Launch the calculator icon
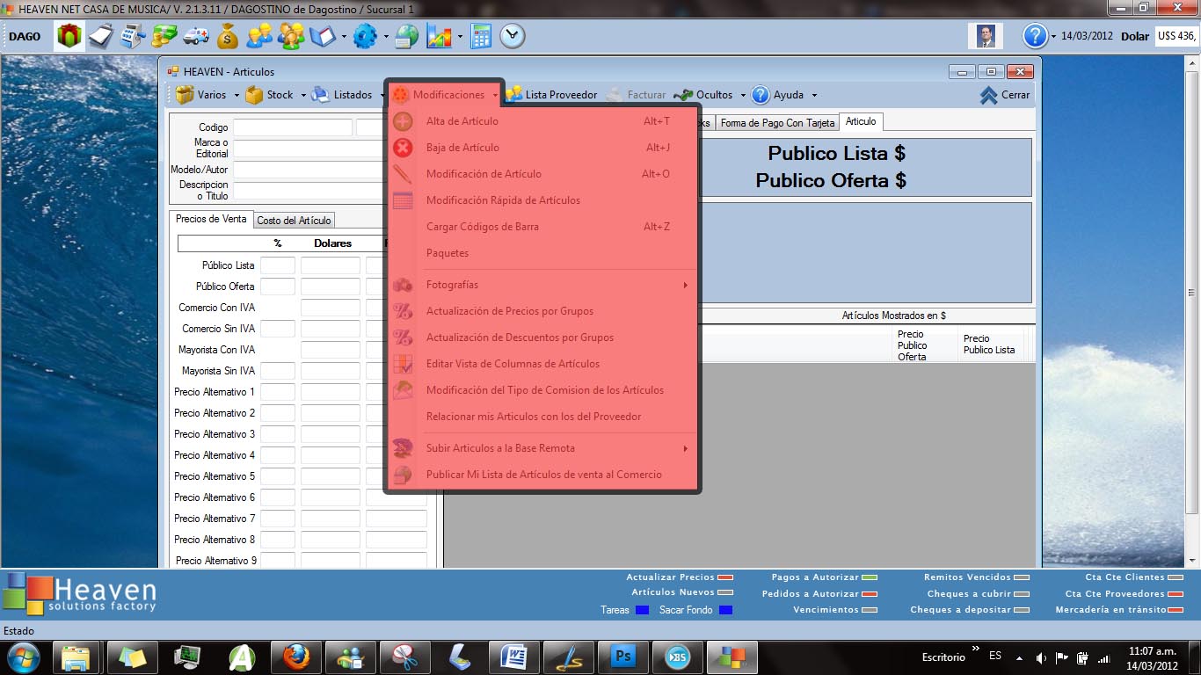 (480, 36)
